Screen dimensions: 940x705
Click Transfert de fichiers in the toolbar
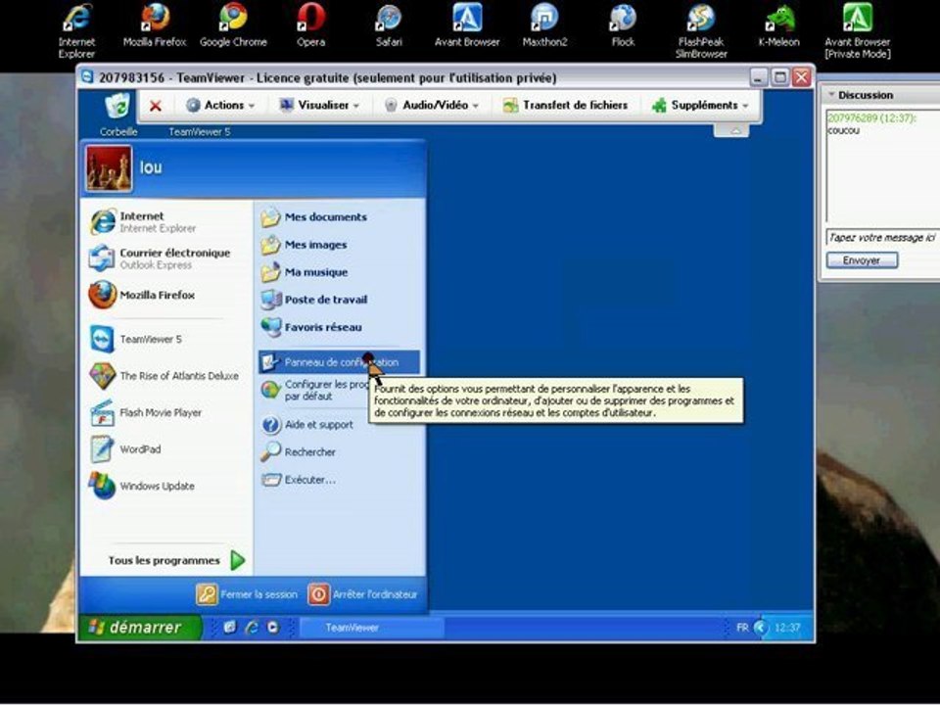(565, 105)
